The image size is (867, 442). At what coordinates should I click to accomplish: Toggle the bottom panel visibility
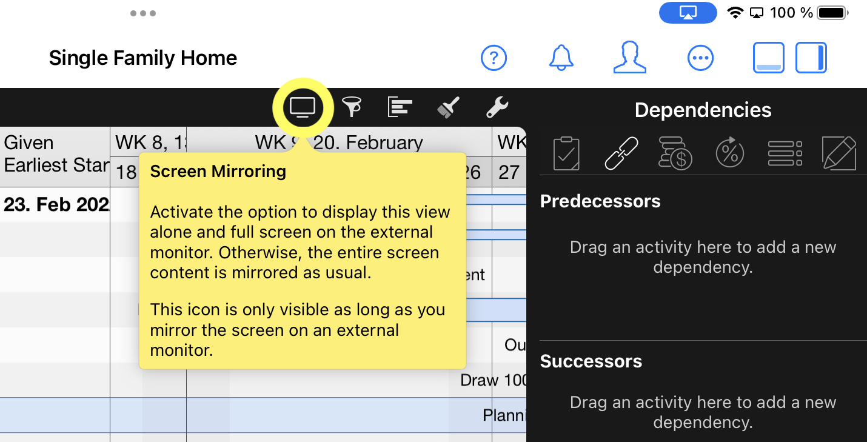(768, 58)
